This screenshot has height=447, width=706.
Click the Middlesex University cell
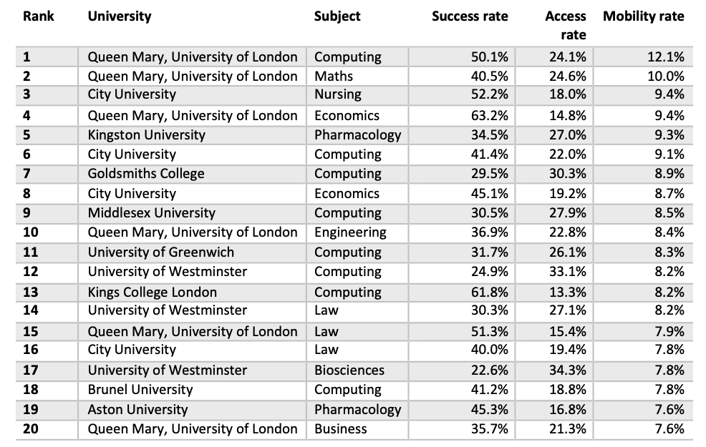coord(152,213)
